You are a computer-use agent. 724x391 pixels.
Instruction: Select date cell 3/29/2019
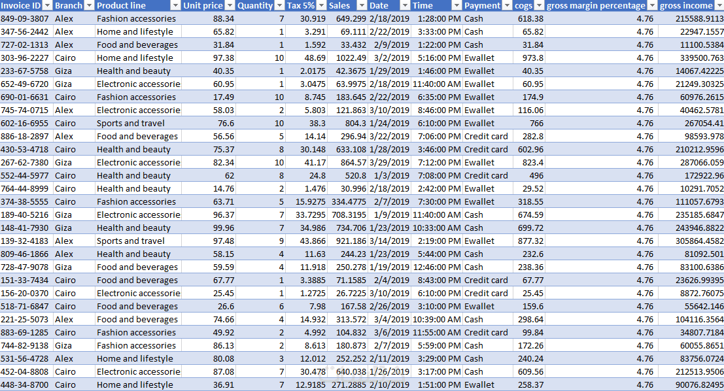[389, 163]
